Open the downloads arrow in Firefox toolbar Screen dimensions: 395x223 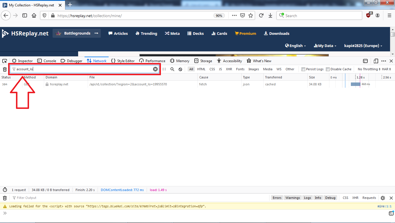pos(270,16)
